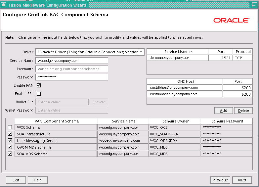The height and width of the screenshot is (187, 259).
Task: Click the Fusion Middleware Configuration Wizard title
Action: [47, 5]
